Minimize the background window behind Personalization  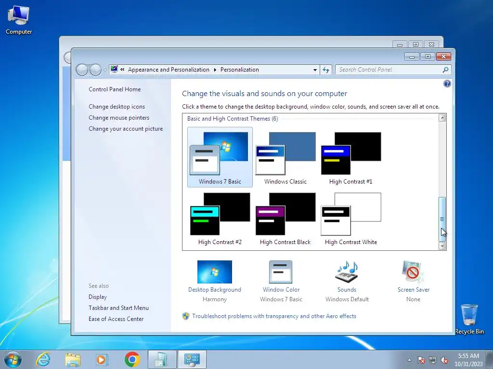tap(400, 45)
